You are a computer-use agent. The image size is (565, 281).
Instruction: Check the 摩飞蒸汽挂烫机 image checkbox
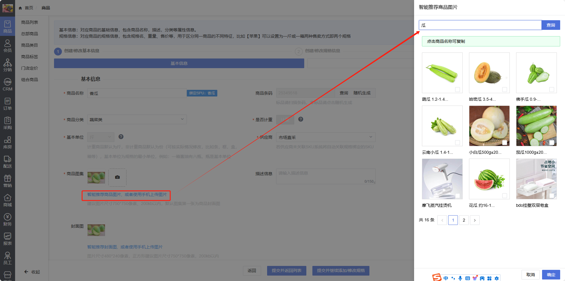pyautogui.click(x=458, y=196)
